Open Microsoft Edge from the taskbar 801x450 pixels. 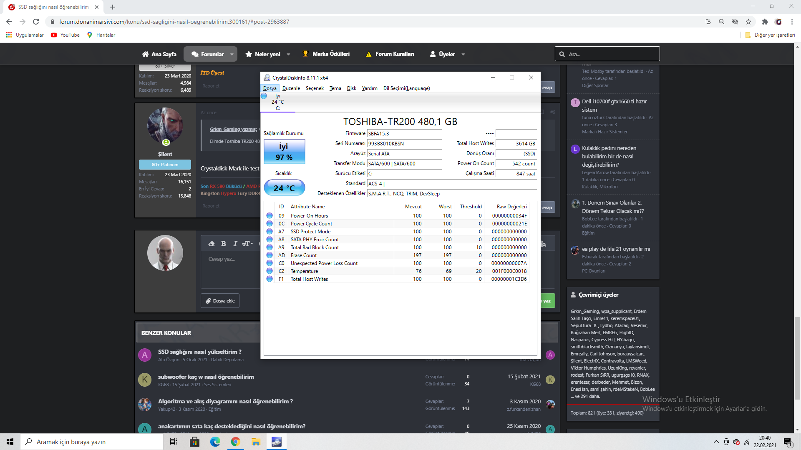point(215,442)
